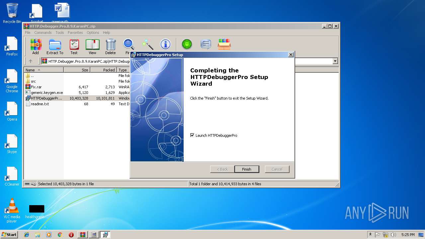Viewport: 425px width, 239px height.
Task: Open the Commands menu
Action: pyautogui.click(x=43, y=33)
